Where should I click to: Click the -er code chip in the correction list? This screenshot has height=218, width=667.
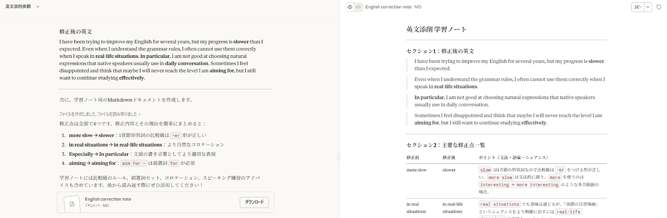176,136
